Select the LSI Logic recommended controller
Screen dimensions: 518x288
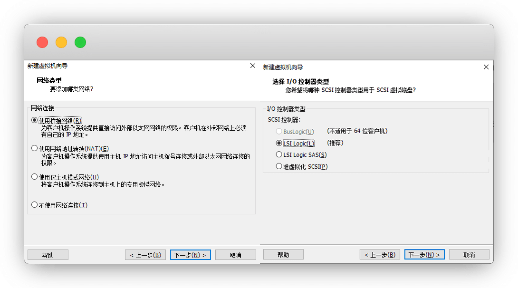click(x=279, y=143)
